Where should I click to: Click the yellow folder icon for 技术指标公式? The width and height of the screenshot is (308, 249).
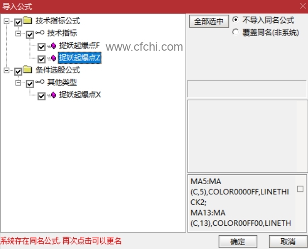click(28, 20)
